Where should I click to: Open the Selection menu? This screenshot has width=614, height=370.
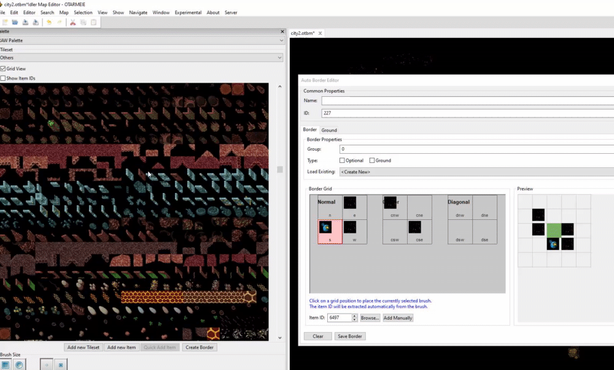click(83, 12)
